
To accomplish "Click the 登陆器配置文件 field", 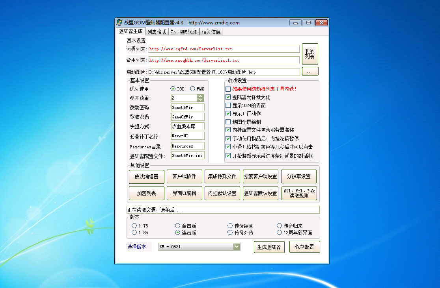I will pyautogui.click(x=188, y=155).
